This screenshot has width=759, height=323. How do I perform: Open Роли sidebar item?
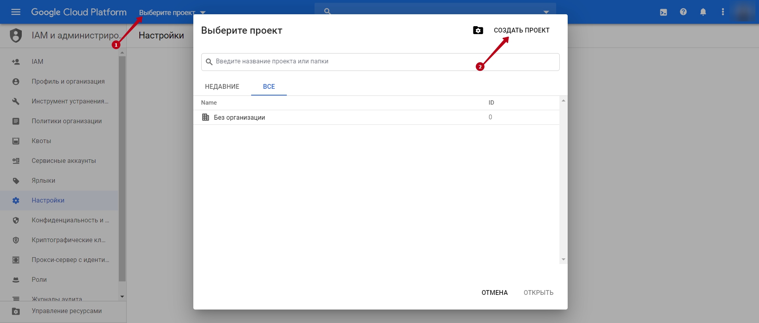(x=59, y=280)
